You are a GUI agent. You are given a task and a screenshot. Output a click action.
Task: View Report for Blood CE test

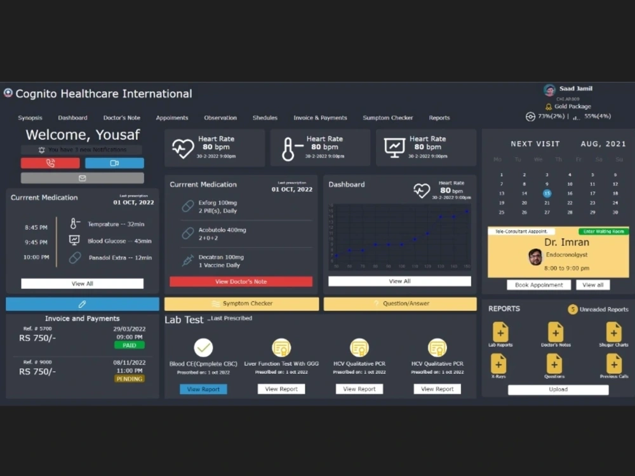click(x=203, y=389)
